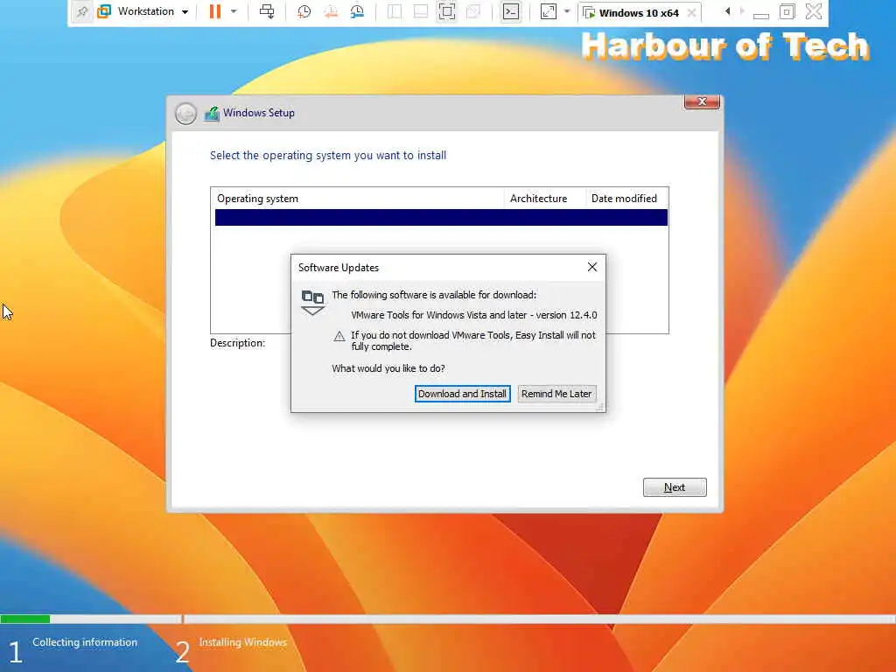
Task: Click the Windows Setup title icon
Action: [x=212, y=114]
